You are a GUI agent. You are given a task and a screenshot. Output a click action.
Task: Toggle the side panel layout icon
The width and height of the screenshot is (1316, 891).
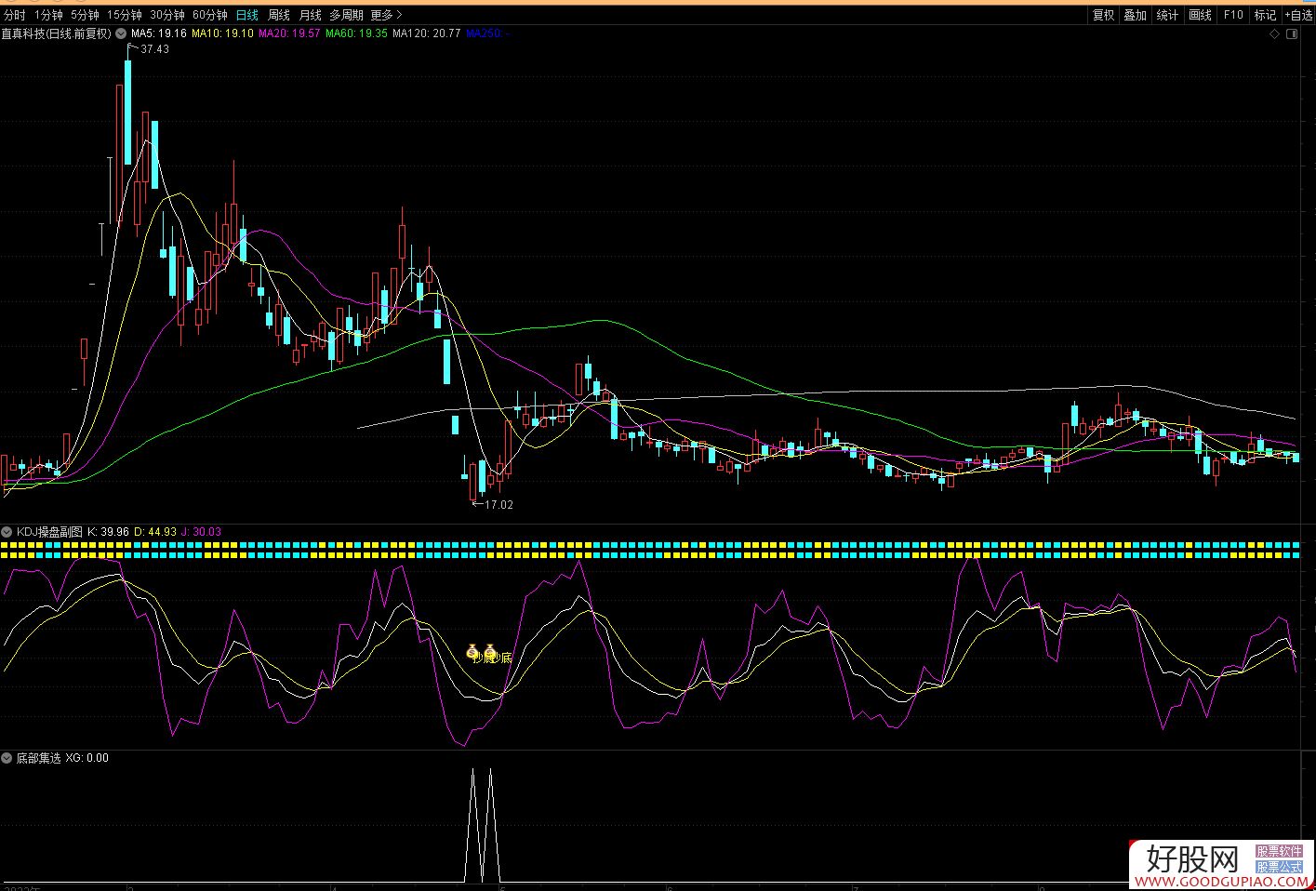tap(1291, 34)
